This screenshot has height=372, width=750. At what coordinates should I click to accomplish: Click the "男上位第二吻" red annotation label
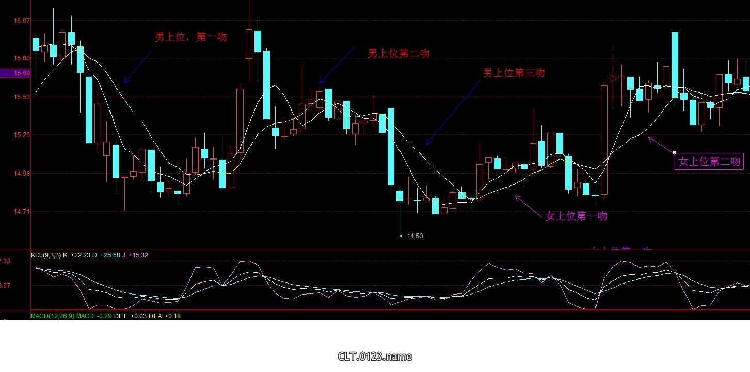coord(398,53)
